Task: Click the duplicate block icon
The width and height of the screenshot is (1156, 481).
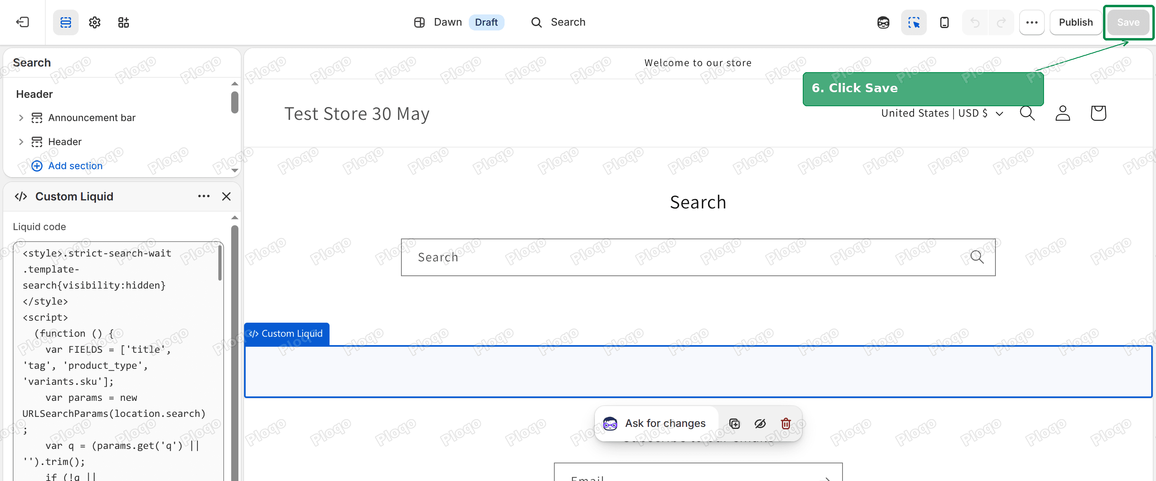Action: pyautogui.click(x=734, y=424)
